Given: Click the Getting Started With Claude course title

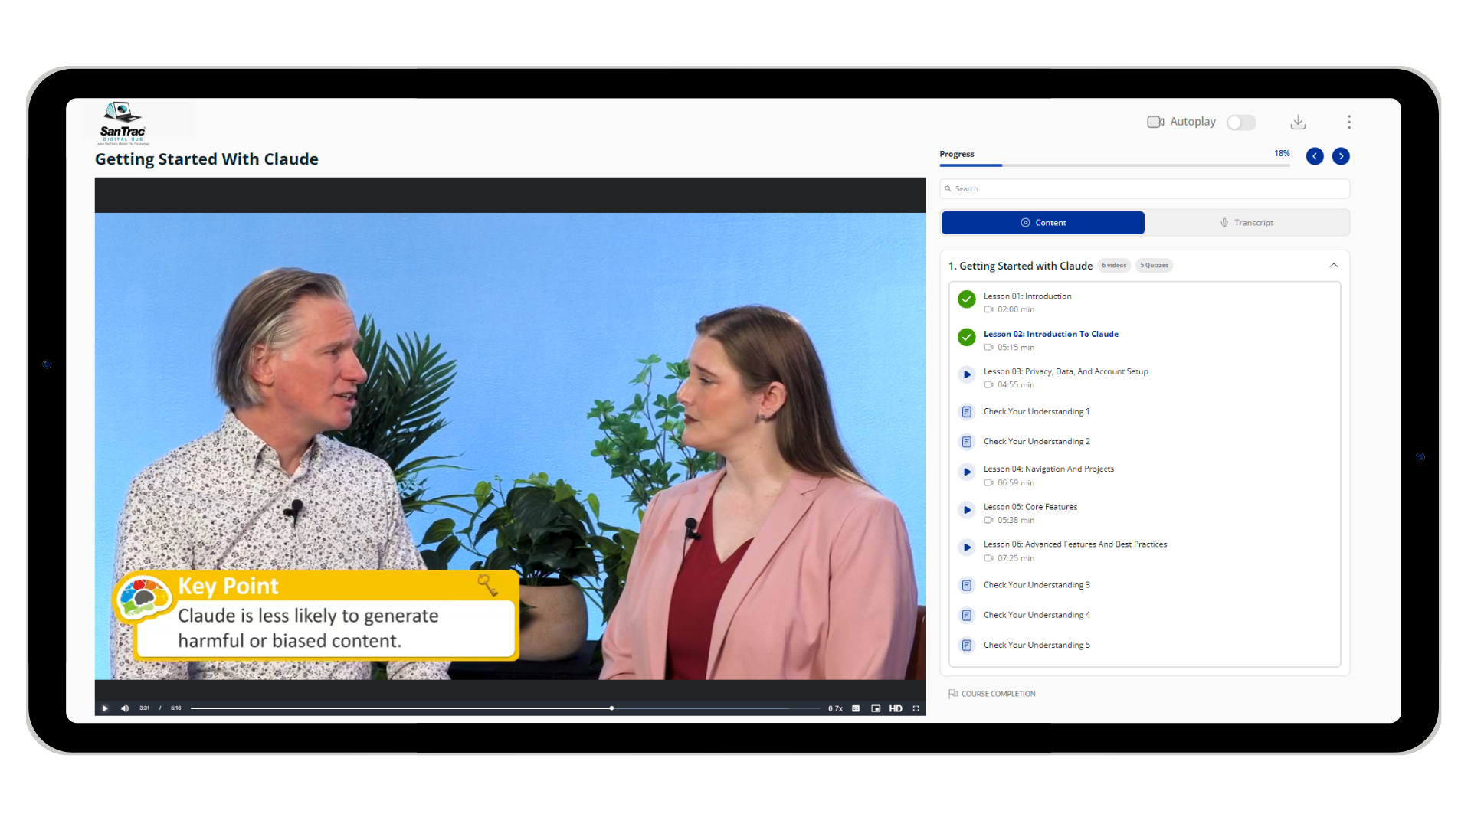Looking at the screenshot, I should coord(207,159).
